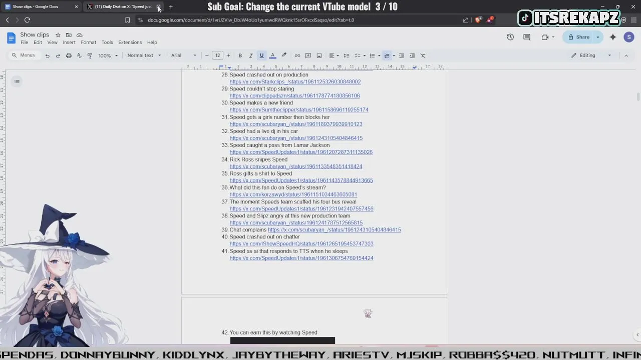The width and height of the screenshot is (641, 360).
Task: Clear formatting from the selection
Action: point(423,55)
